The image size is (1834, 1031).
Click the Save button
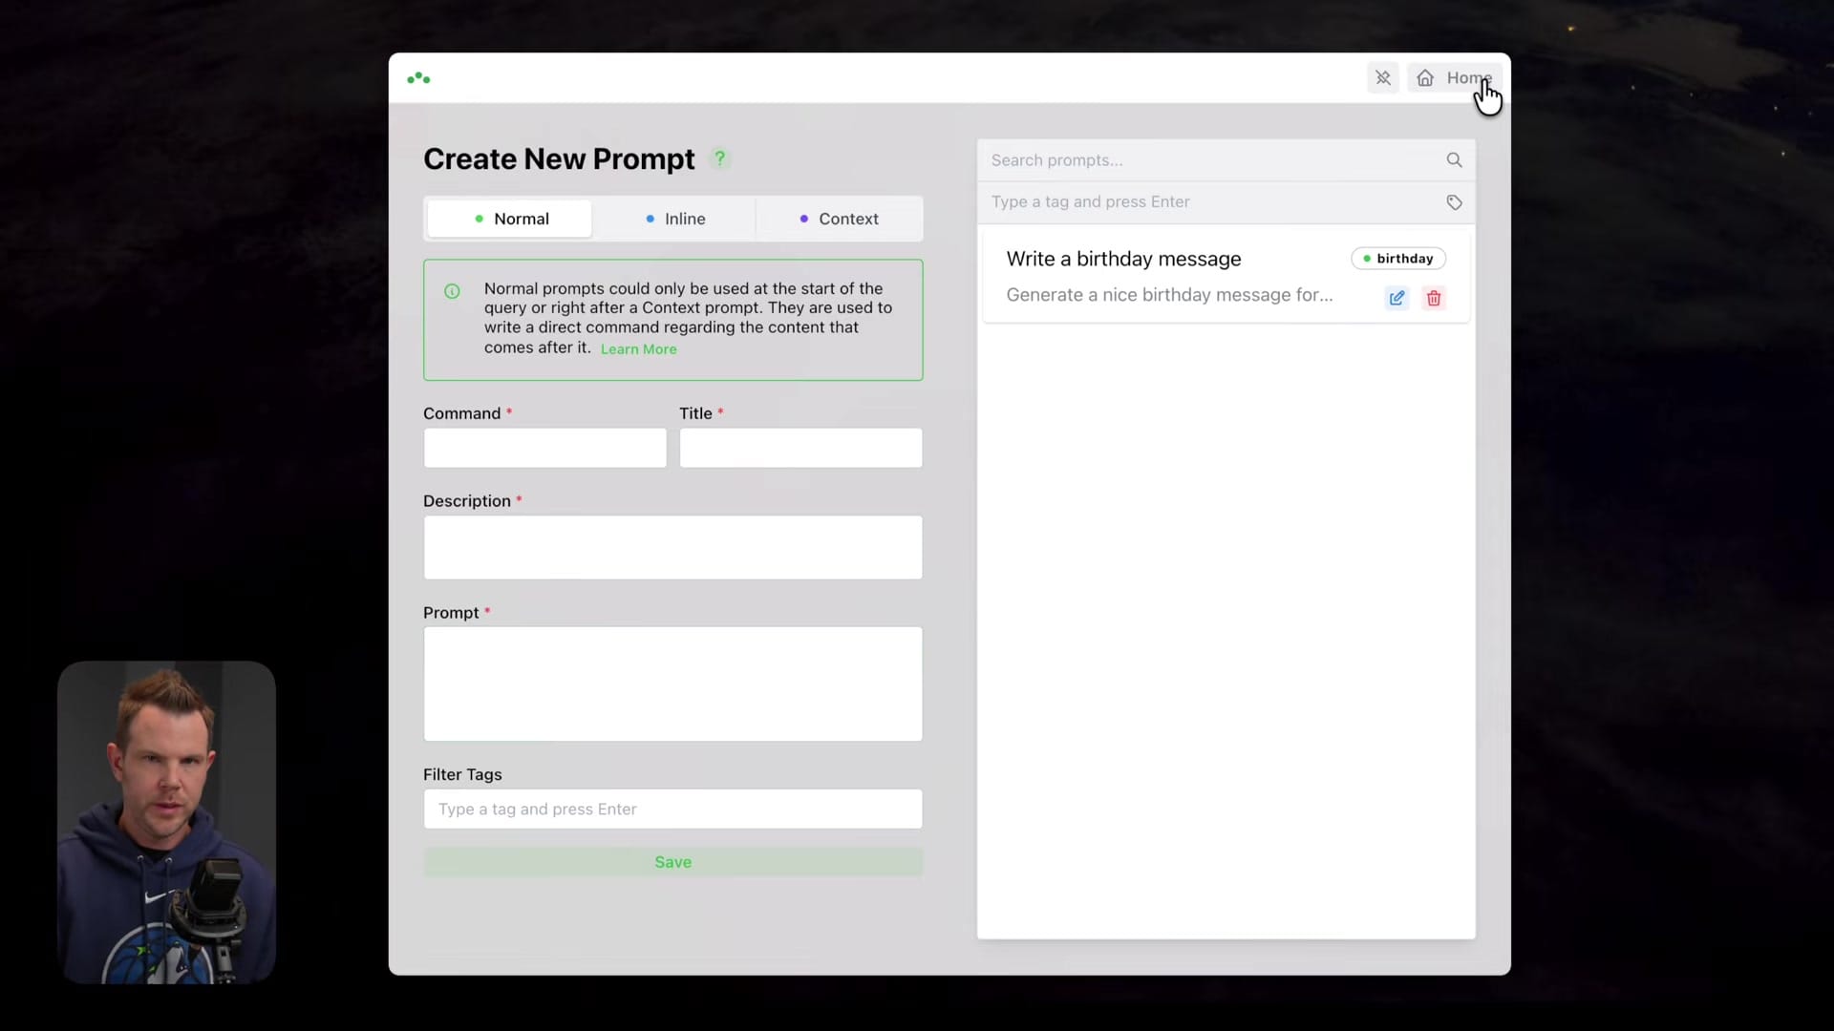pyautogui.click(x=672, y=862)
